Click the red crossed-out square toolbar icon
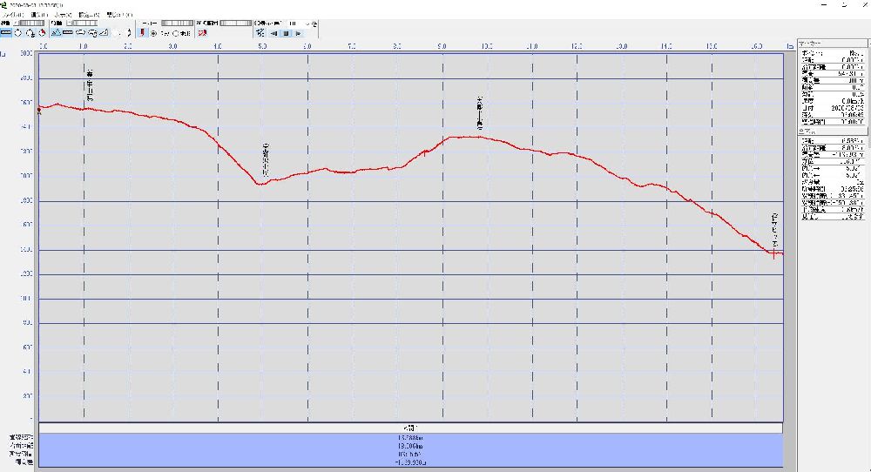 [202, 33]
